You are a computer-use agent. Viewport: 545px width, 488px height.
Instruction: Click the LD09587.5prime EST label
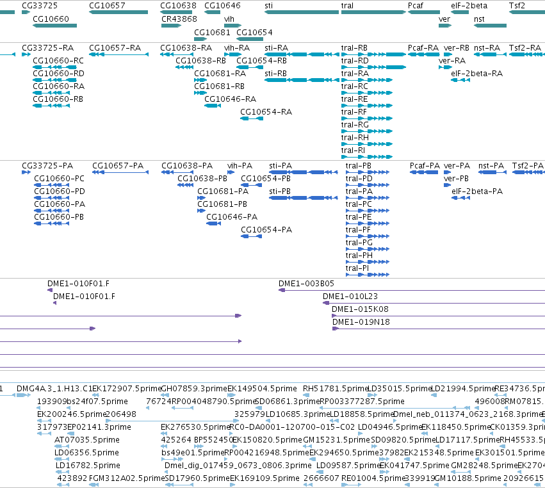(348, 466)
